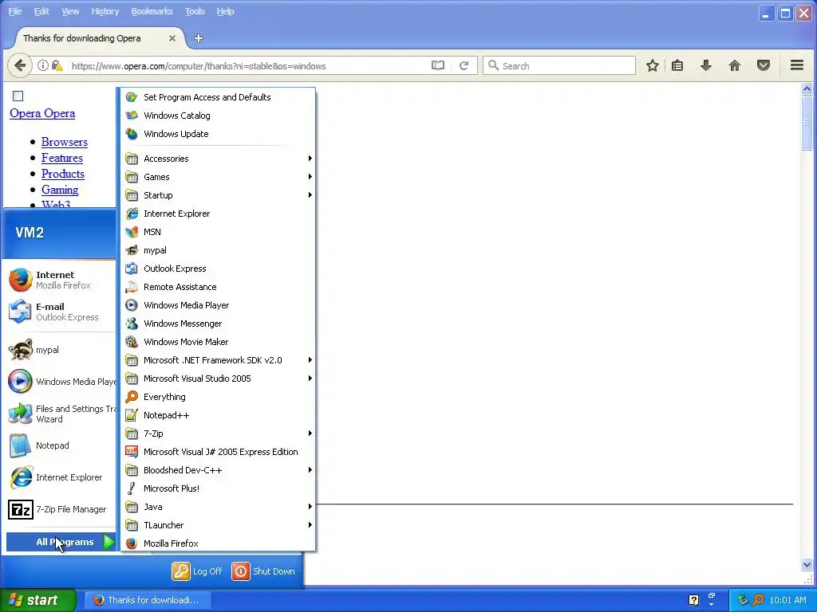Screen dimensions: 817x612
Task: Open Notepad++ from the programs list
Action: click(218, 415)
